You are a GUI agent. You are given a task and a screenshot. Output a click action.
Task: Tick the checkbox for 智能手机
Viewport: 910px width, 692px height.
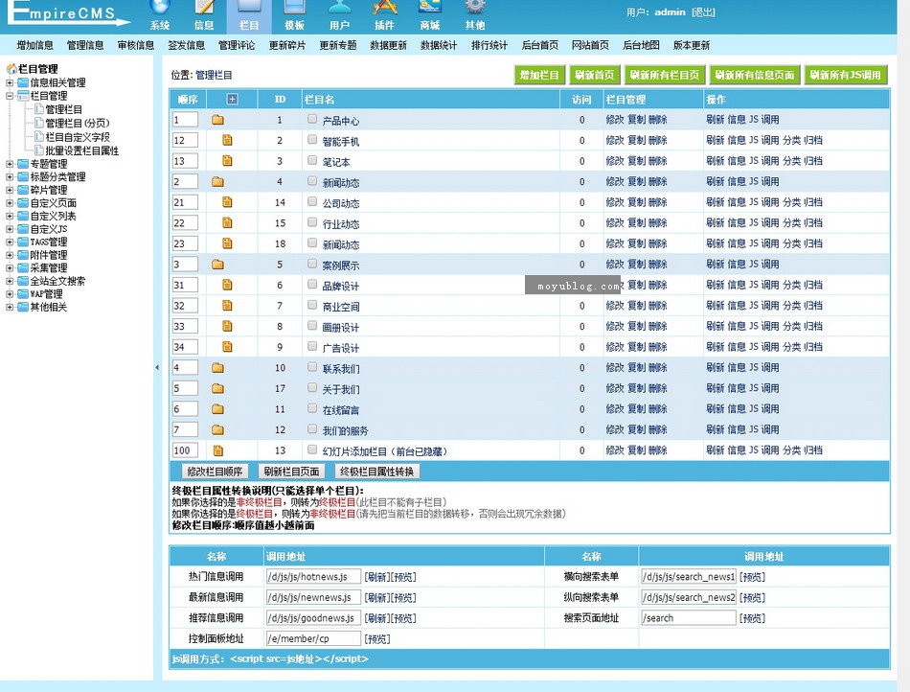coord(312,140)
